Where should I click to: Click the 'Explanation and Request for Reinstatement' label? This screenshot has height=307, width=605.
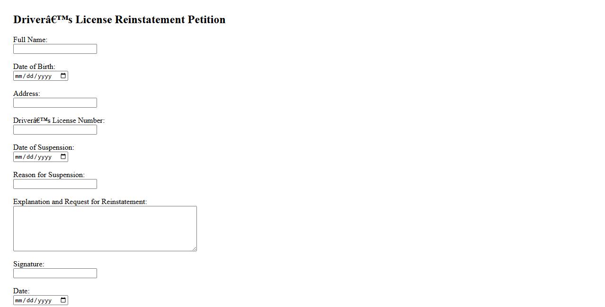tap(80, 202)
